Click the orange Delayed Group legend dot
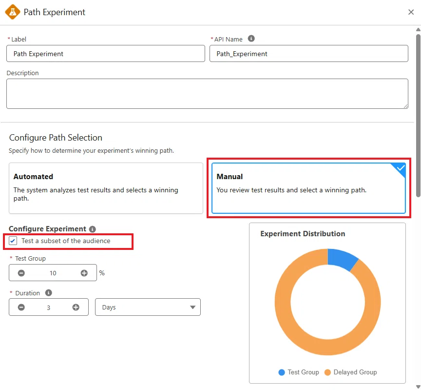421x390 pixels. 327,372
